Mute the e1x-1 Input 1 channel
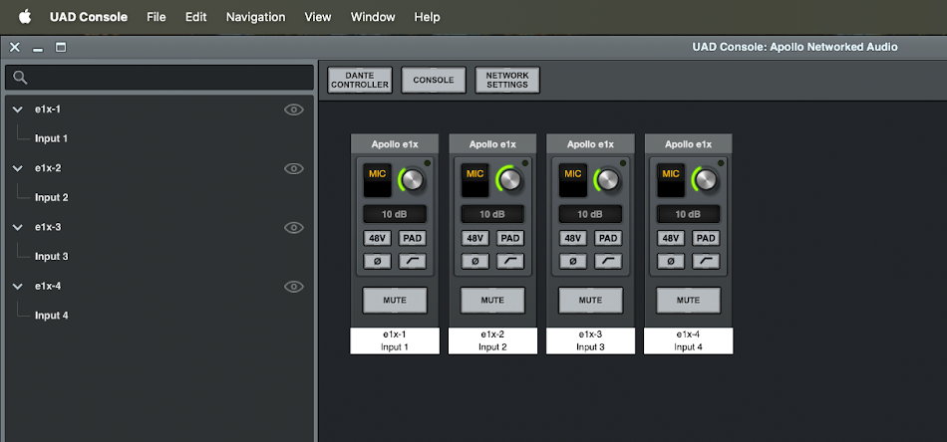This screenshot has width=947, height=442. click(x=395, y=301)
